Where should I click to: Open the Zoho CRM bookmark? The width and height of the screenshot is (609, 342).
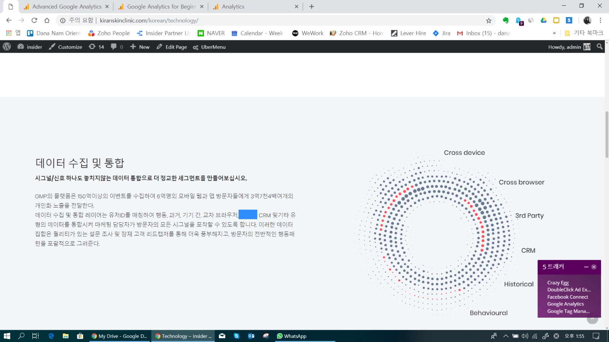pyautogui.click(x=357, y=33)
